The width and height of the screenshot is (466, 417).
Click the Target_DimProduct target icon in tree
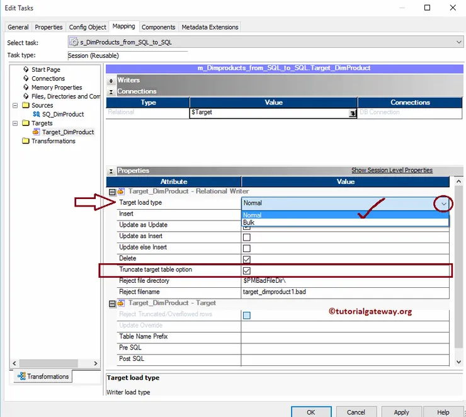pyautogui.click(x=36, y=132)
